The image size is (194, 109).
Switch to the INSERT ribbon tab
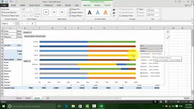click(x=22, y=5)
